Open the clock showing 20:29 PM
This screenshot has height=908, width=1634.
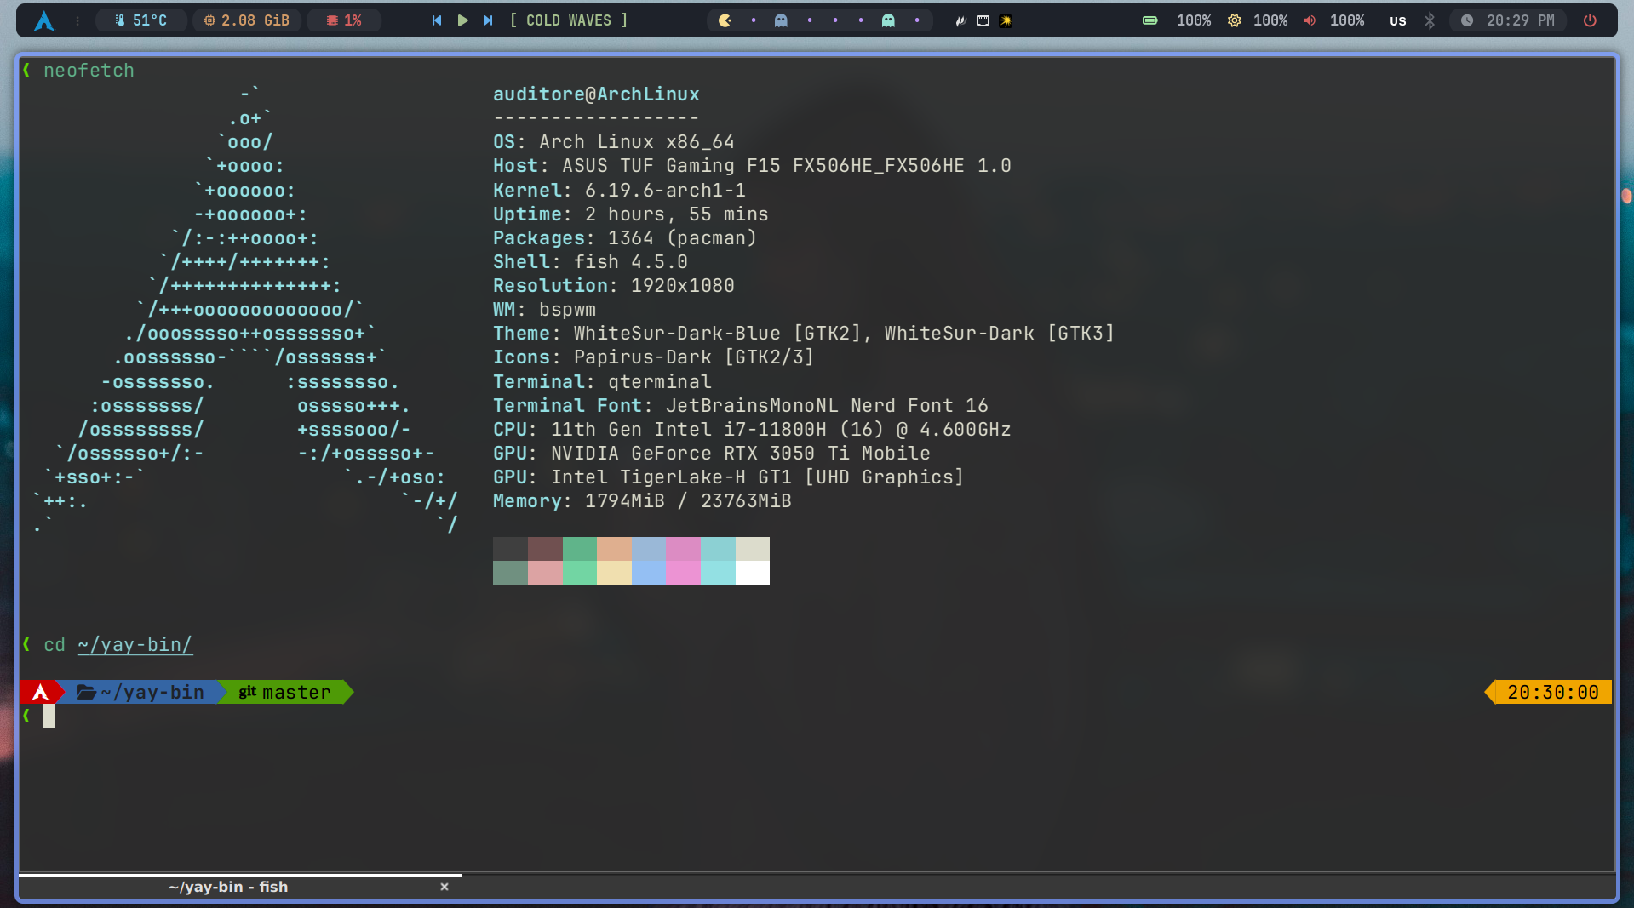pyautogui.click(x=1510, y=20)
